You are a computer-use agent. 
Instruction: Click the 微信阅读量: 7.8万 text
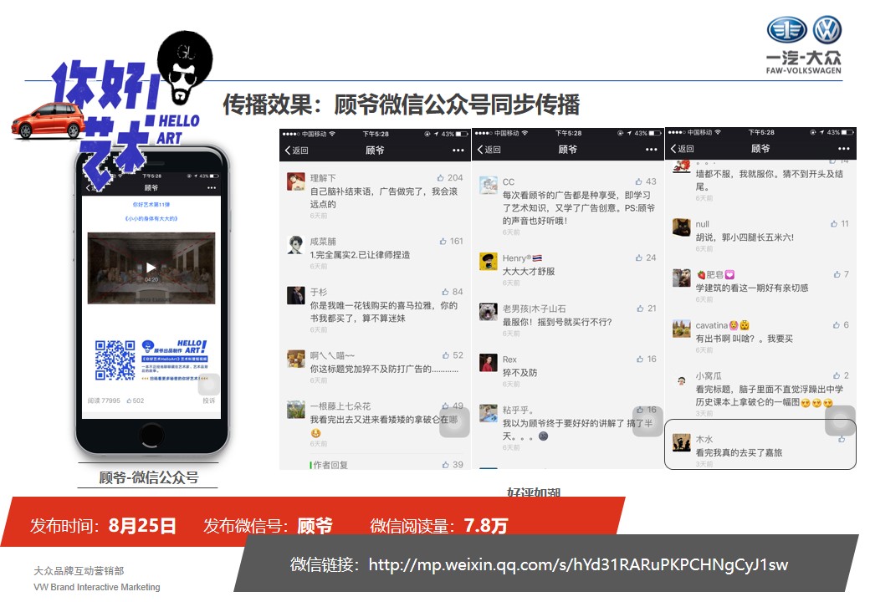439,525
